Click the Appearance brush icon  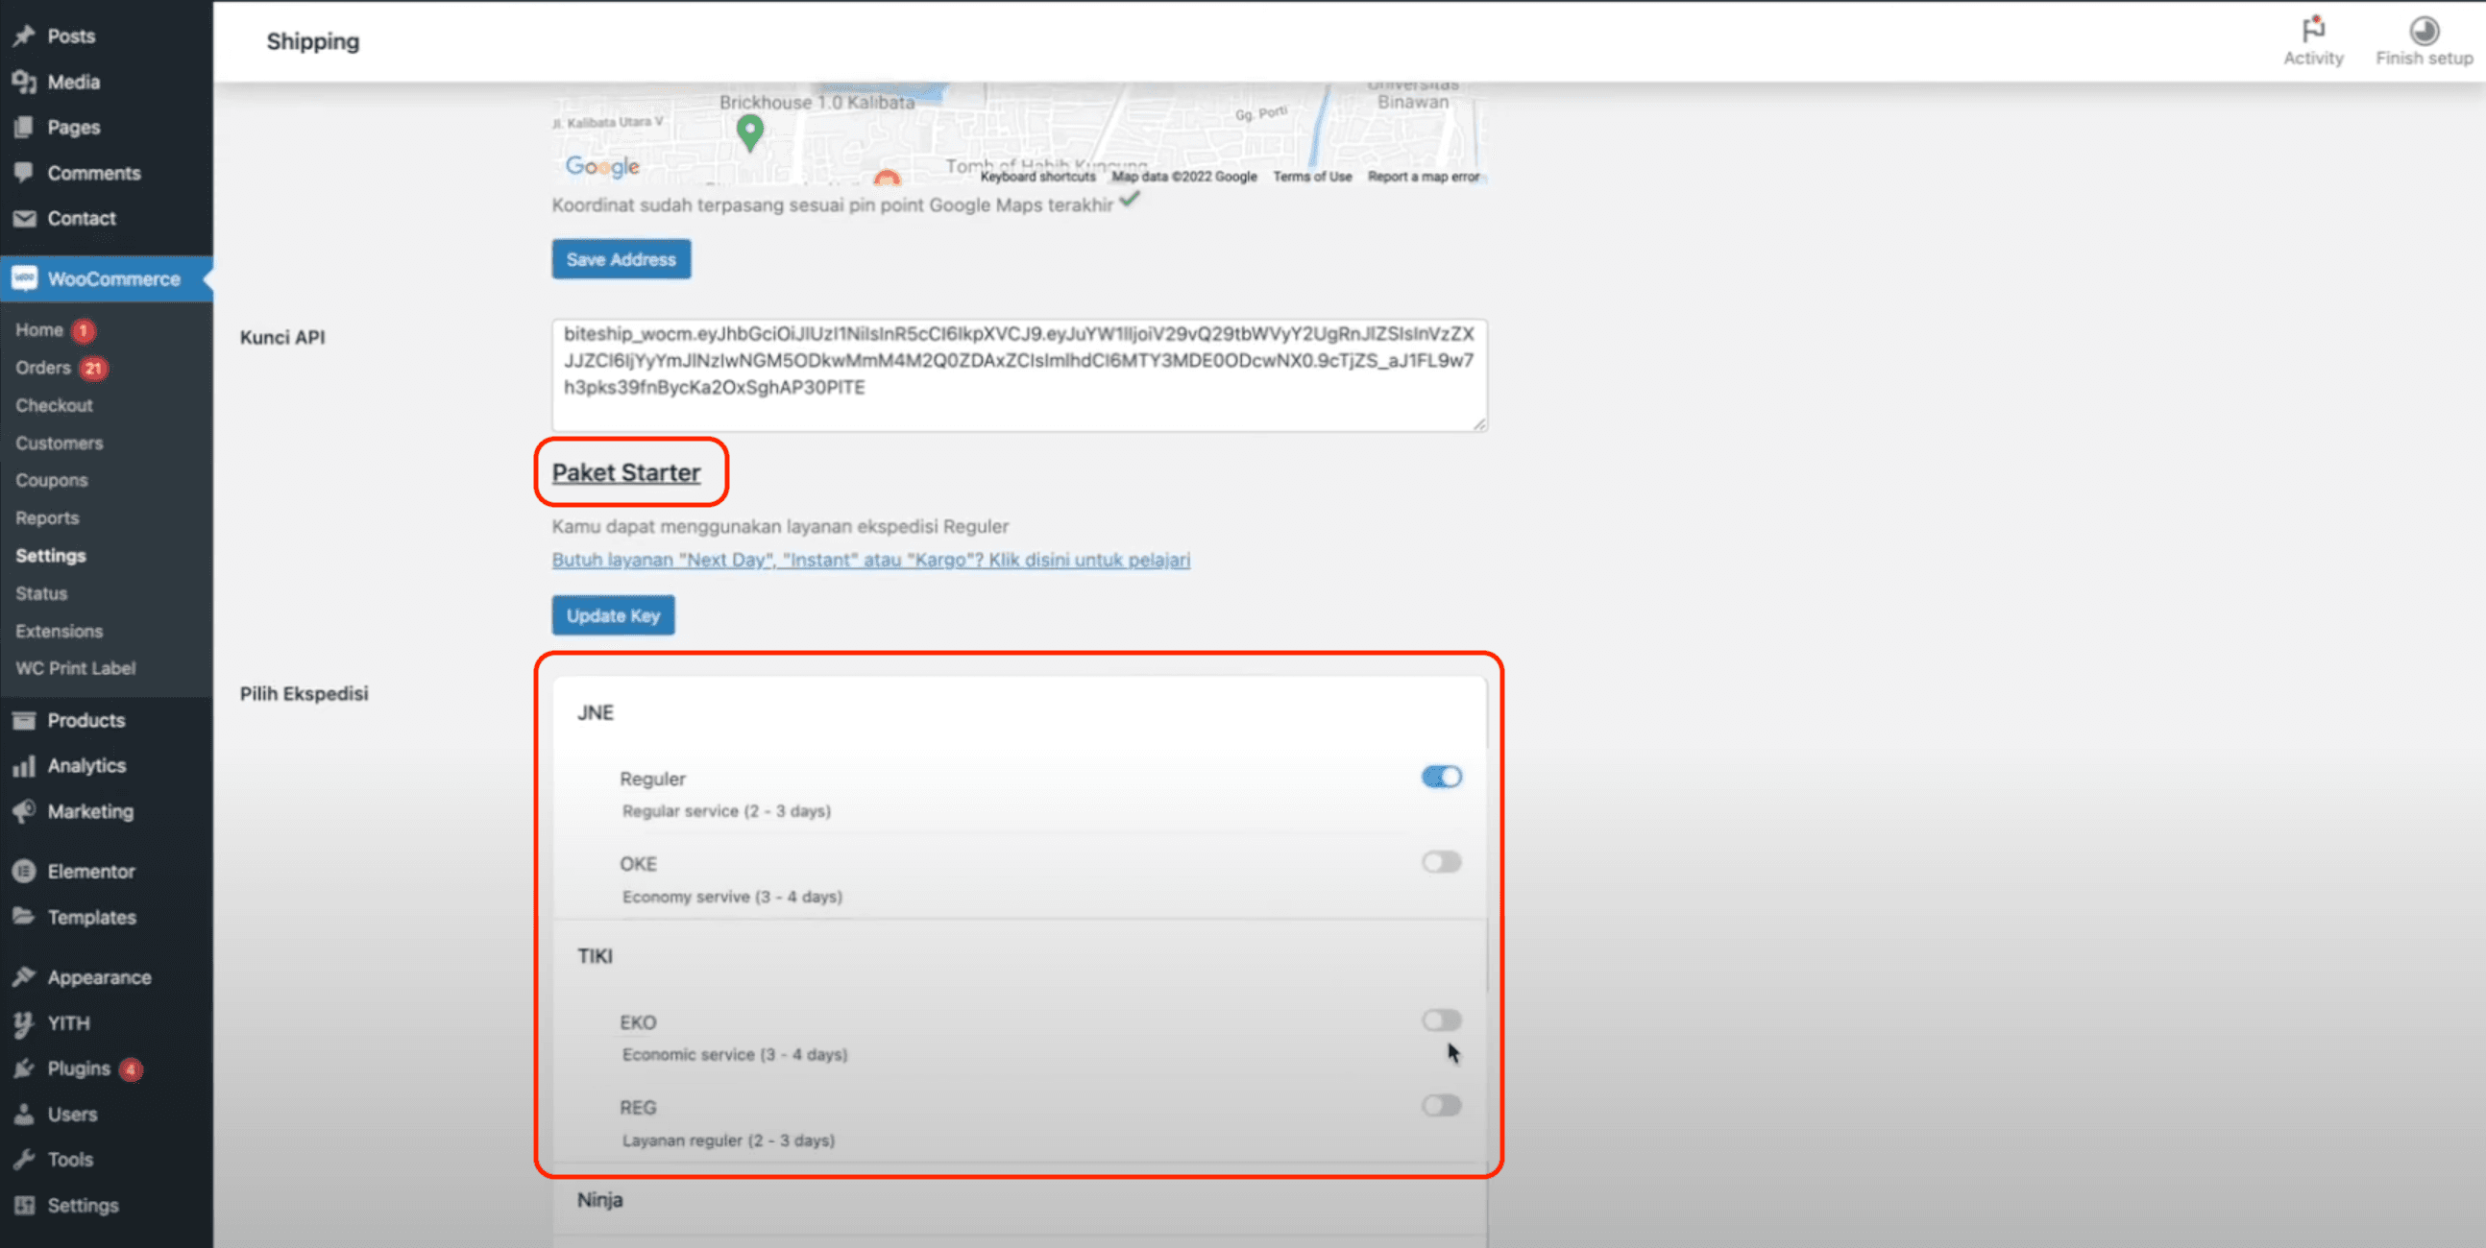[x=24, y=977]
